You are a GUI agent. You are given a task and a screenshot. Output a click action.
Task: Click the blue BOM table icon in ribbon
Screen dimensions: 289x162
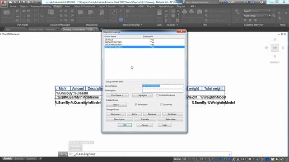[x=121, y=20]
